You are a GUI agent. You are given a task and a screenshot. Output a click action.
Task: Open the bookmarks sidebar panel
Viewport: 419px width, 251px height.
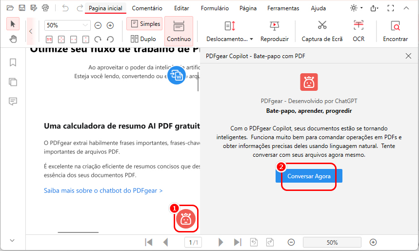[x=13, y=63]
